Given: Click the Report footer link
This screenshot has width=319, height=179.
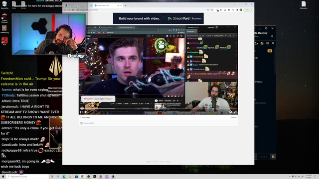Looking at the screenshot, I should [x=168, y=162].
